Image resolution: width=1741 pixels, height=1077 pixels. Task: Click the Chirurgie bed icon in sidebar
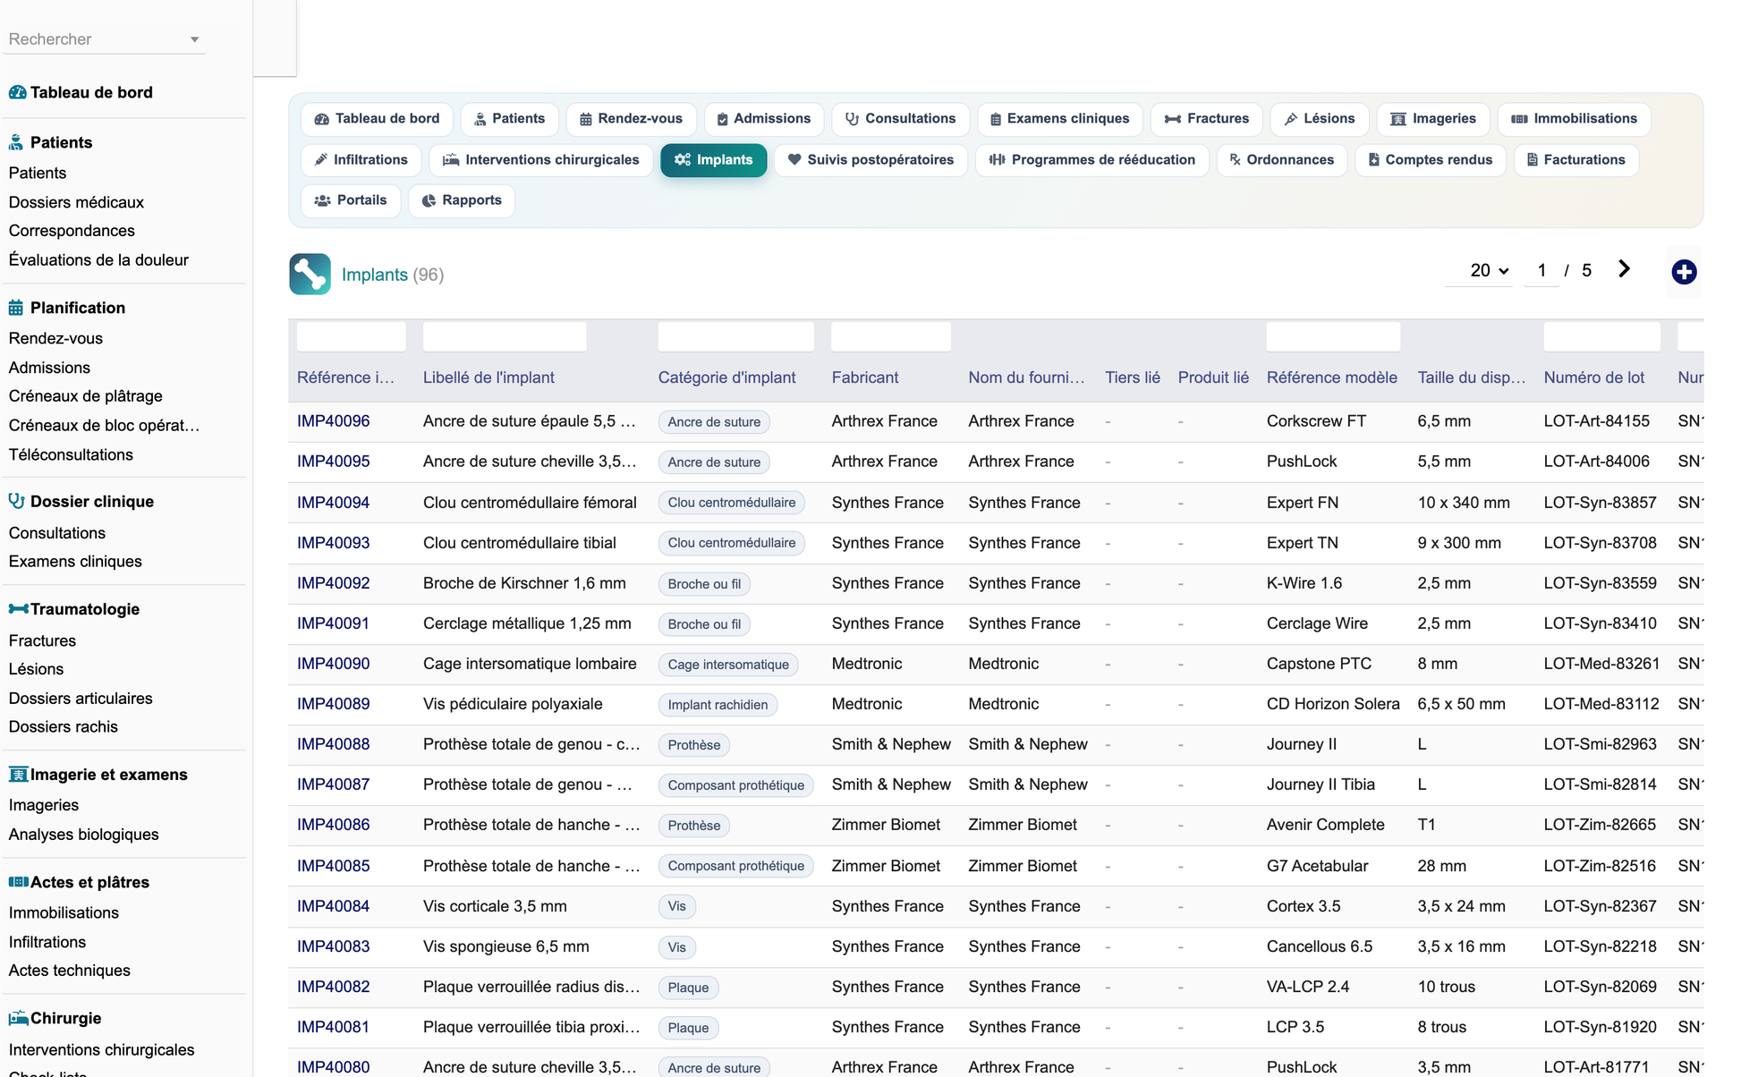[18, 1018]
